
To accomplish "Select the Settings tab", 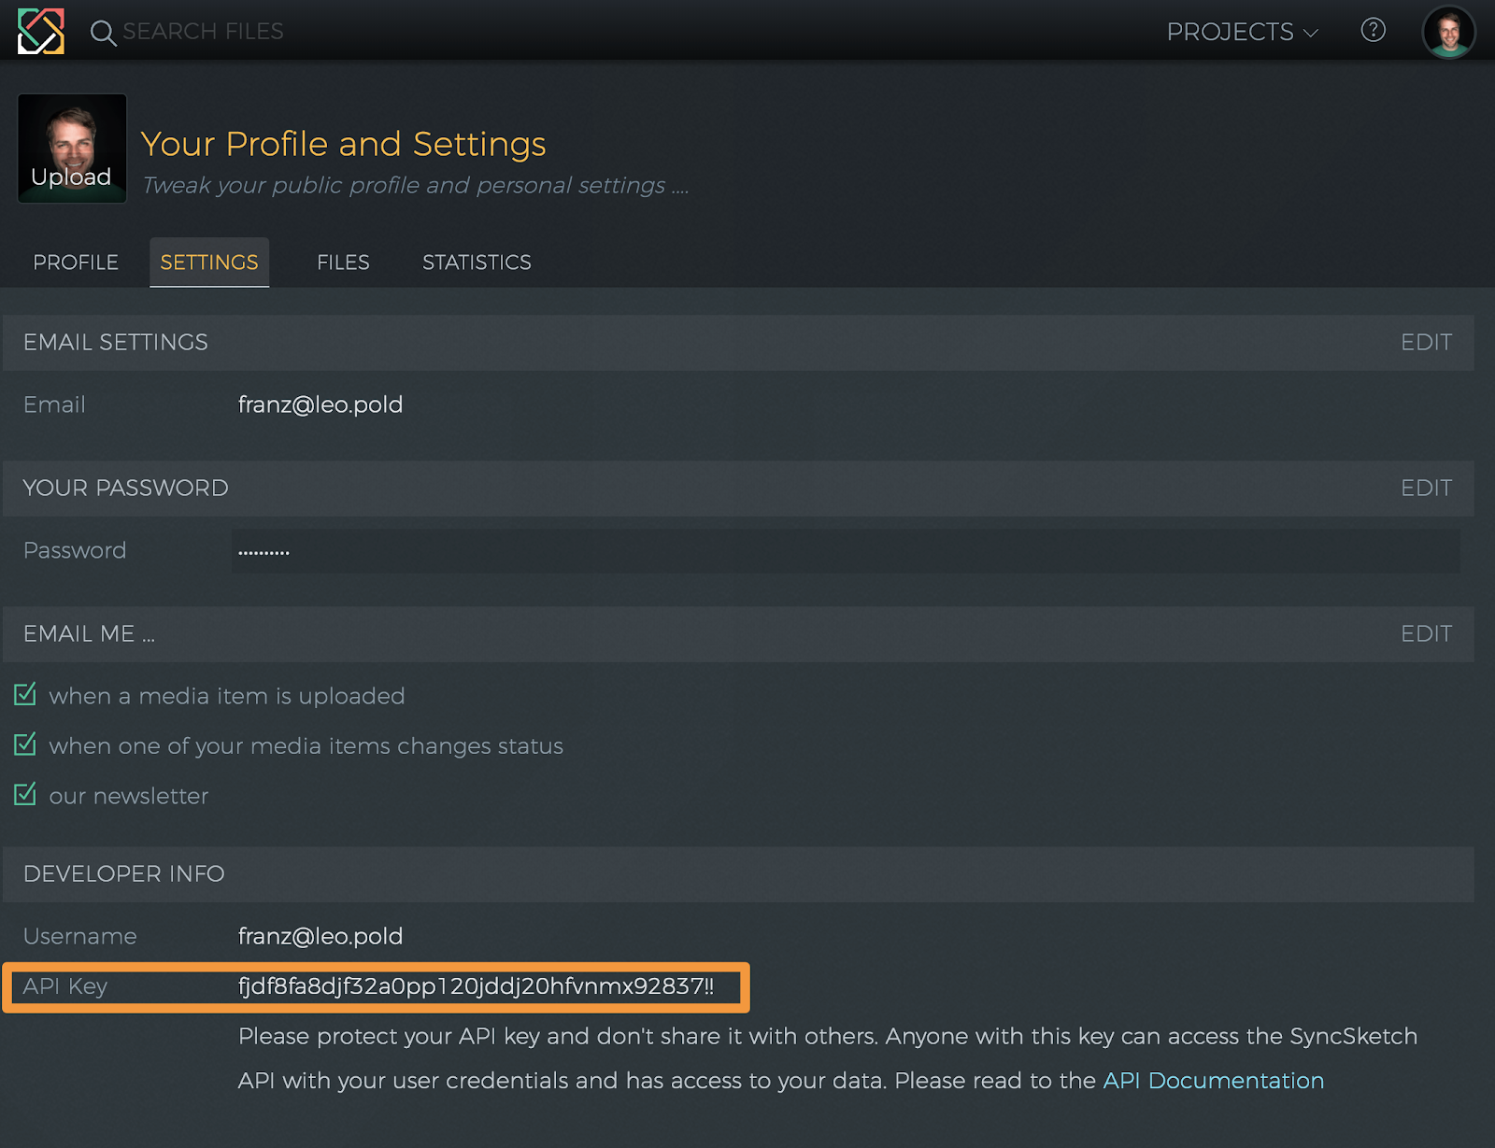I will coord(209,262).
